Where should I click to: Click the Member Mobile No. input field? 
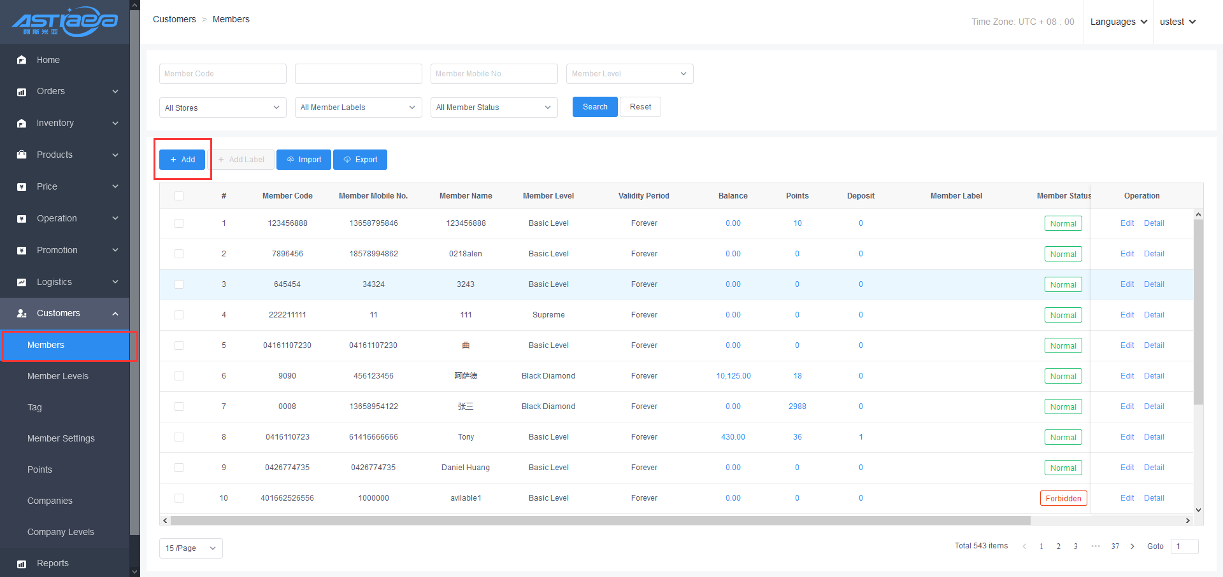[494, 74]
